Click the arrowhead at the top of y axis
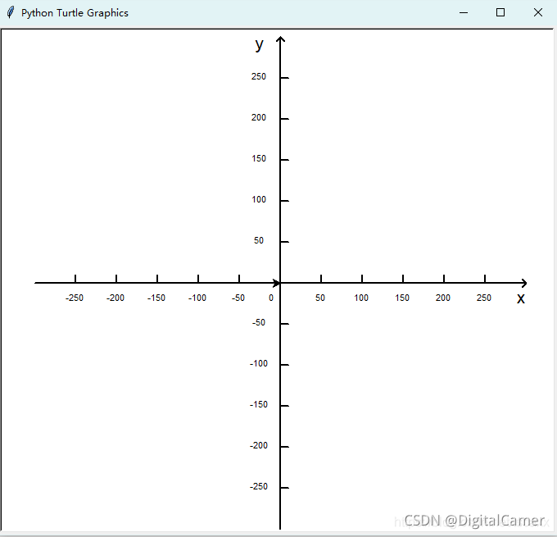 [x=281, y=39]
